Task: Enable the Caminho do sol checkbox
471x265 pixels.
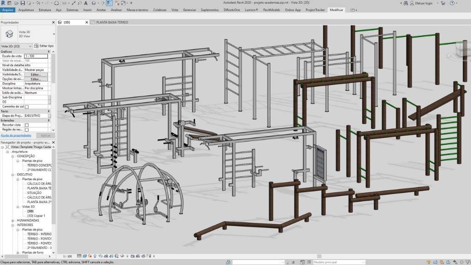Action: (27, 107)
